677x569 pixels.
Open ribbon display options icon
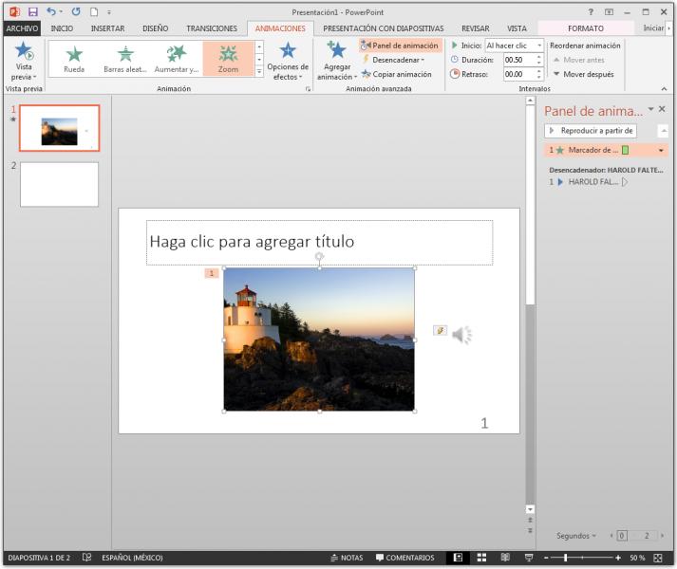pyautogui.click(x=609, y=12)
